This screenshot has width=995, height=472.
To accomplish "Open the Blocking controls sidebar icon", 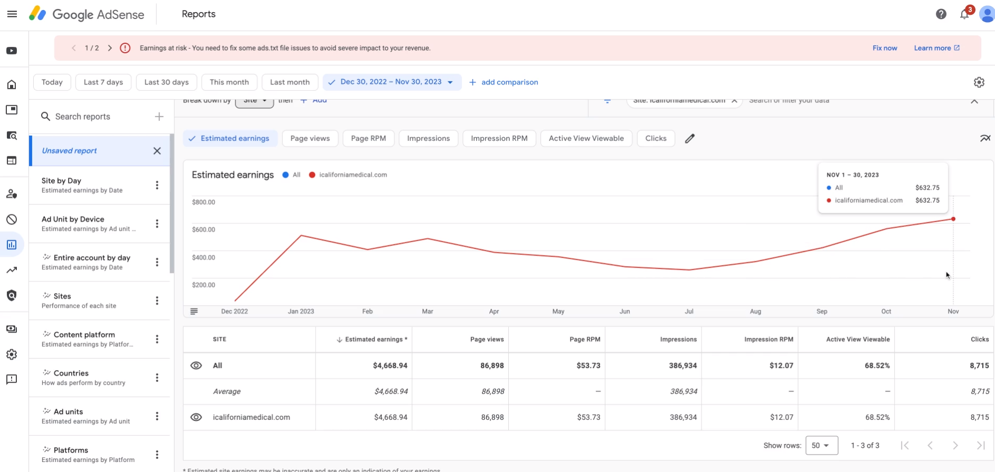I will click(12, 219).
